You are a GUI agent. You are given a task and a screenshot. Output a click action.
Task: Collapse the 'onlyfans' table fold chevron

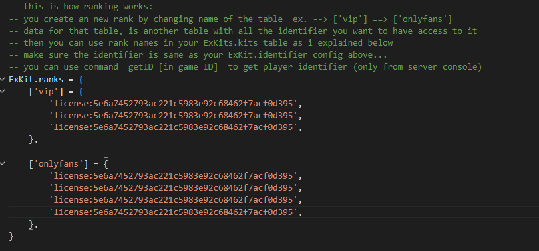3,163
